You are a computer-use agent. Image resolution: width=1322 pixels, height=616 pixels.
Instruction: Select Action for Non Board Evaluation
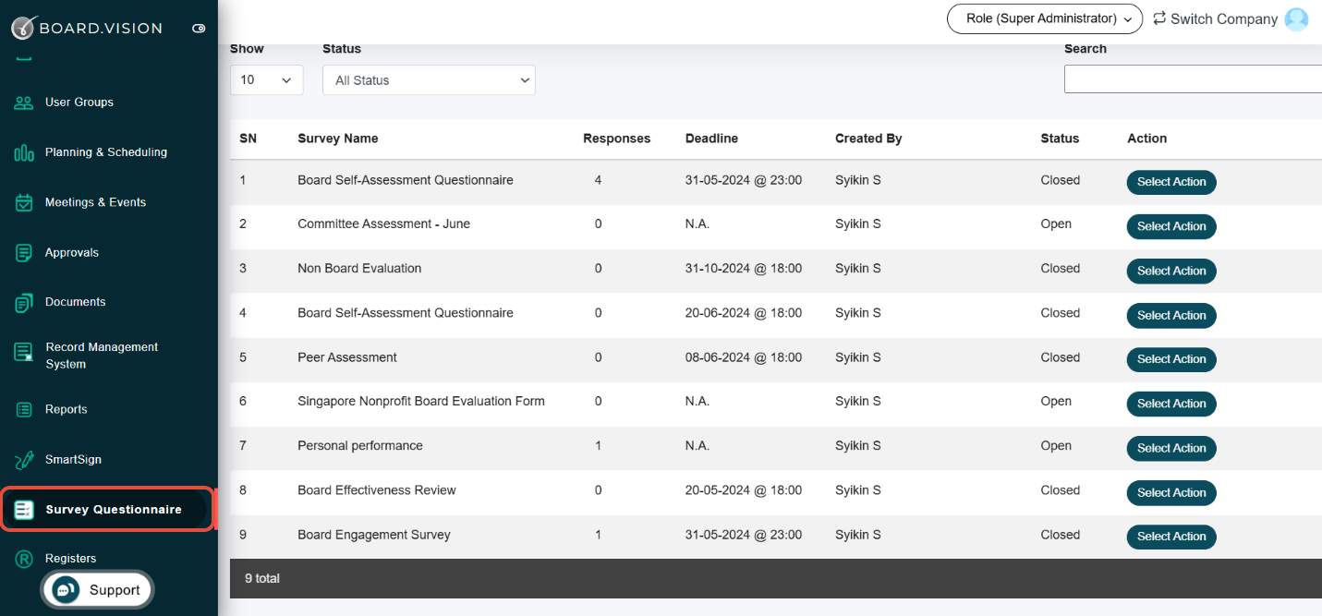pyautogui.click(x=1171, y=271)
